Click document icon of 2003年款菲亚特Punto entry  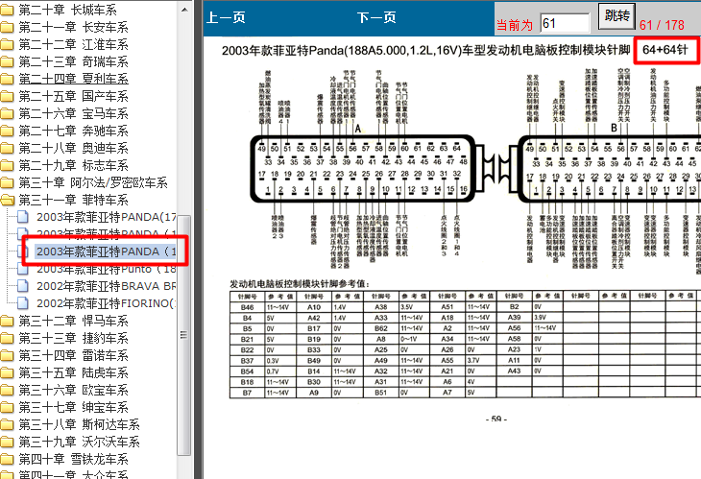23,269
